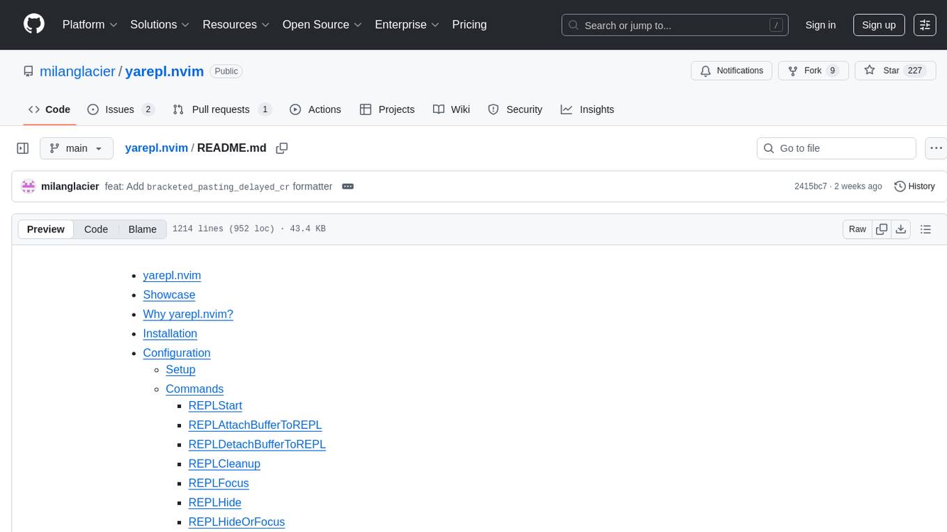Click the Search or jump to field

(675, 25)
